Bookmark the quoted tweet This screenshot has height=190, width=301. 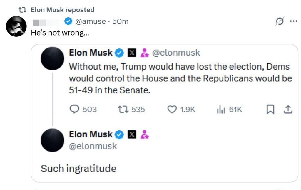[270, 110]
